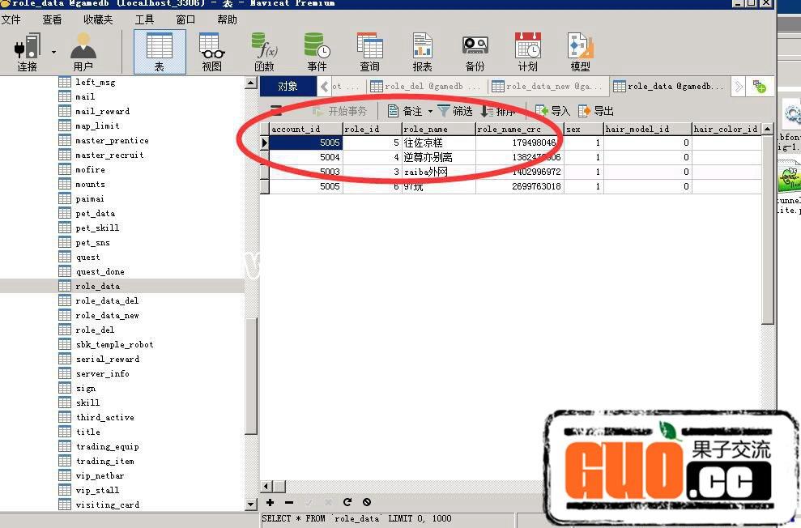Select the pet_data table in the list
Image resolution: width=801 pixels, height=528 pixels.
click(95, 214)
